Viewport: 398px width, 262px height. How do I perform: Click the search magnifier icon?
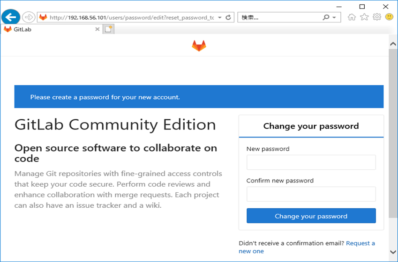pyautogui.click(x=326, y=17)
